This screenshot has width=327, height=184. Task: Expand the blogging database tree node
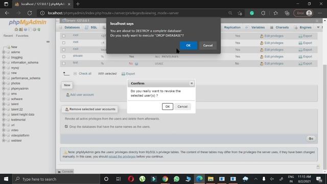tap(4, 57)
